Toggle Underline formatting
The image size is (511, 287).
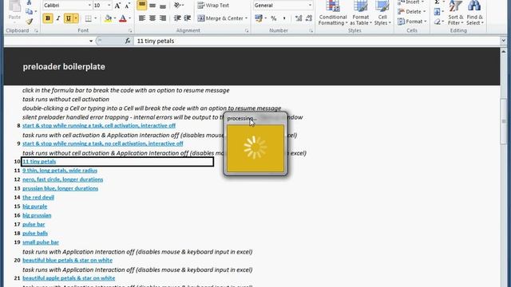tap(68, 18)
